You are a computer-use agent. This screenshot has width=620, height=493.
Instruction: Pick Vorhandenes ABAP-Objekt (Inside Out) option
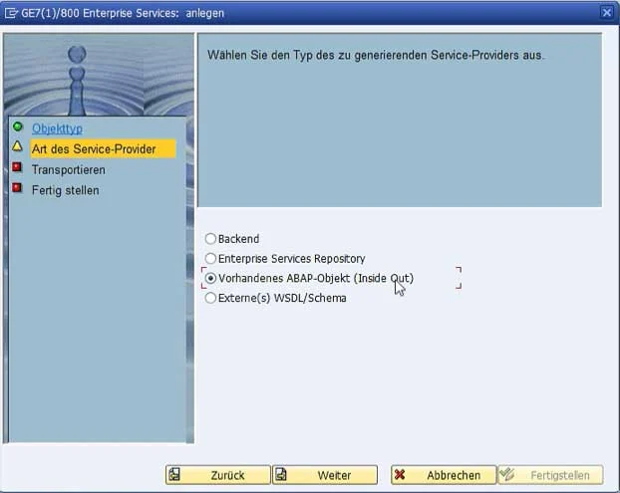point(210,278)
